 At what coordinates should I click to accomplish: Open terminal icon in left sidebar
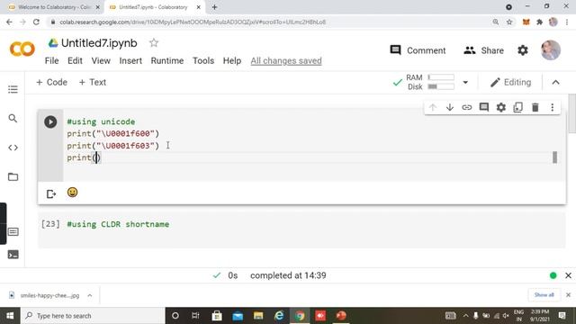coord(13,254)
